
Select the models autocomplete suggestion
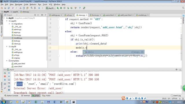pyautogui.click(x=113, y=52)
